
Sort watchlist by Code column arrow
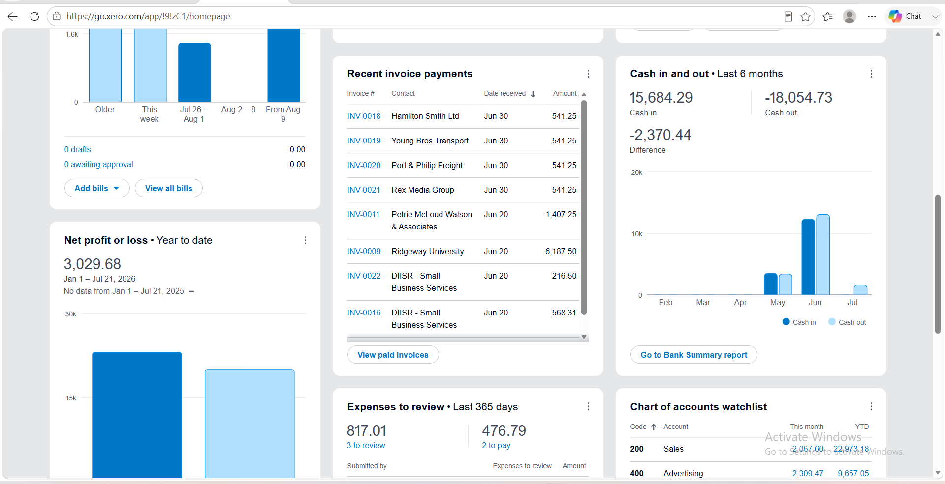pos(654,427)
